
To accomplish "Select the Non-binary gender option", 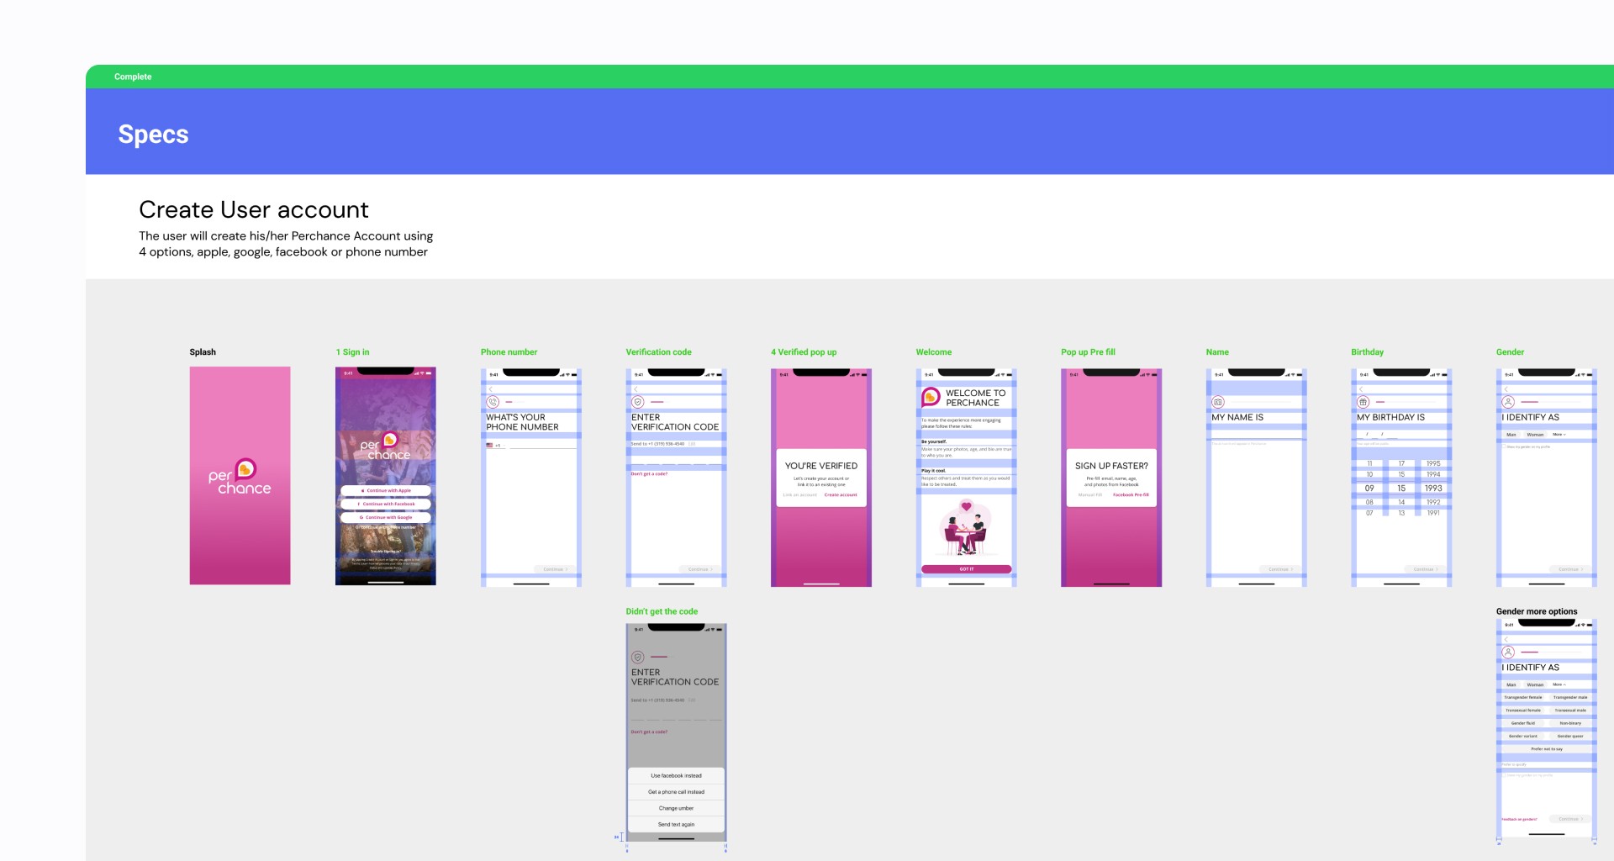I will tap(1571, 723).
